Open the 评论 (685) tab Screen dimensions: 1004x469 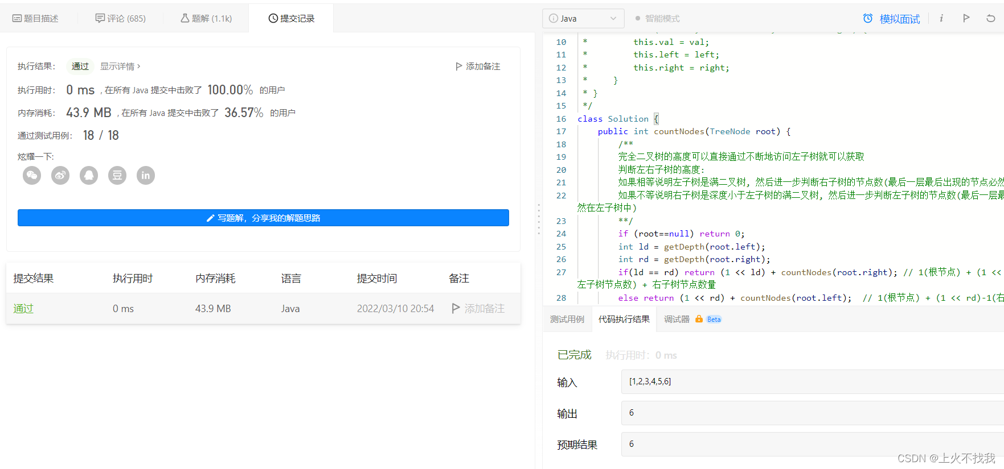120,18
